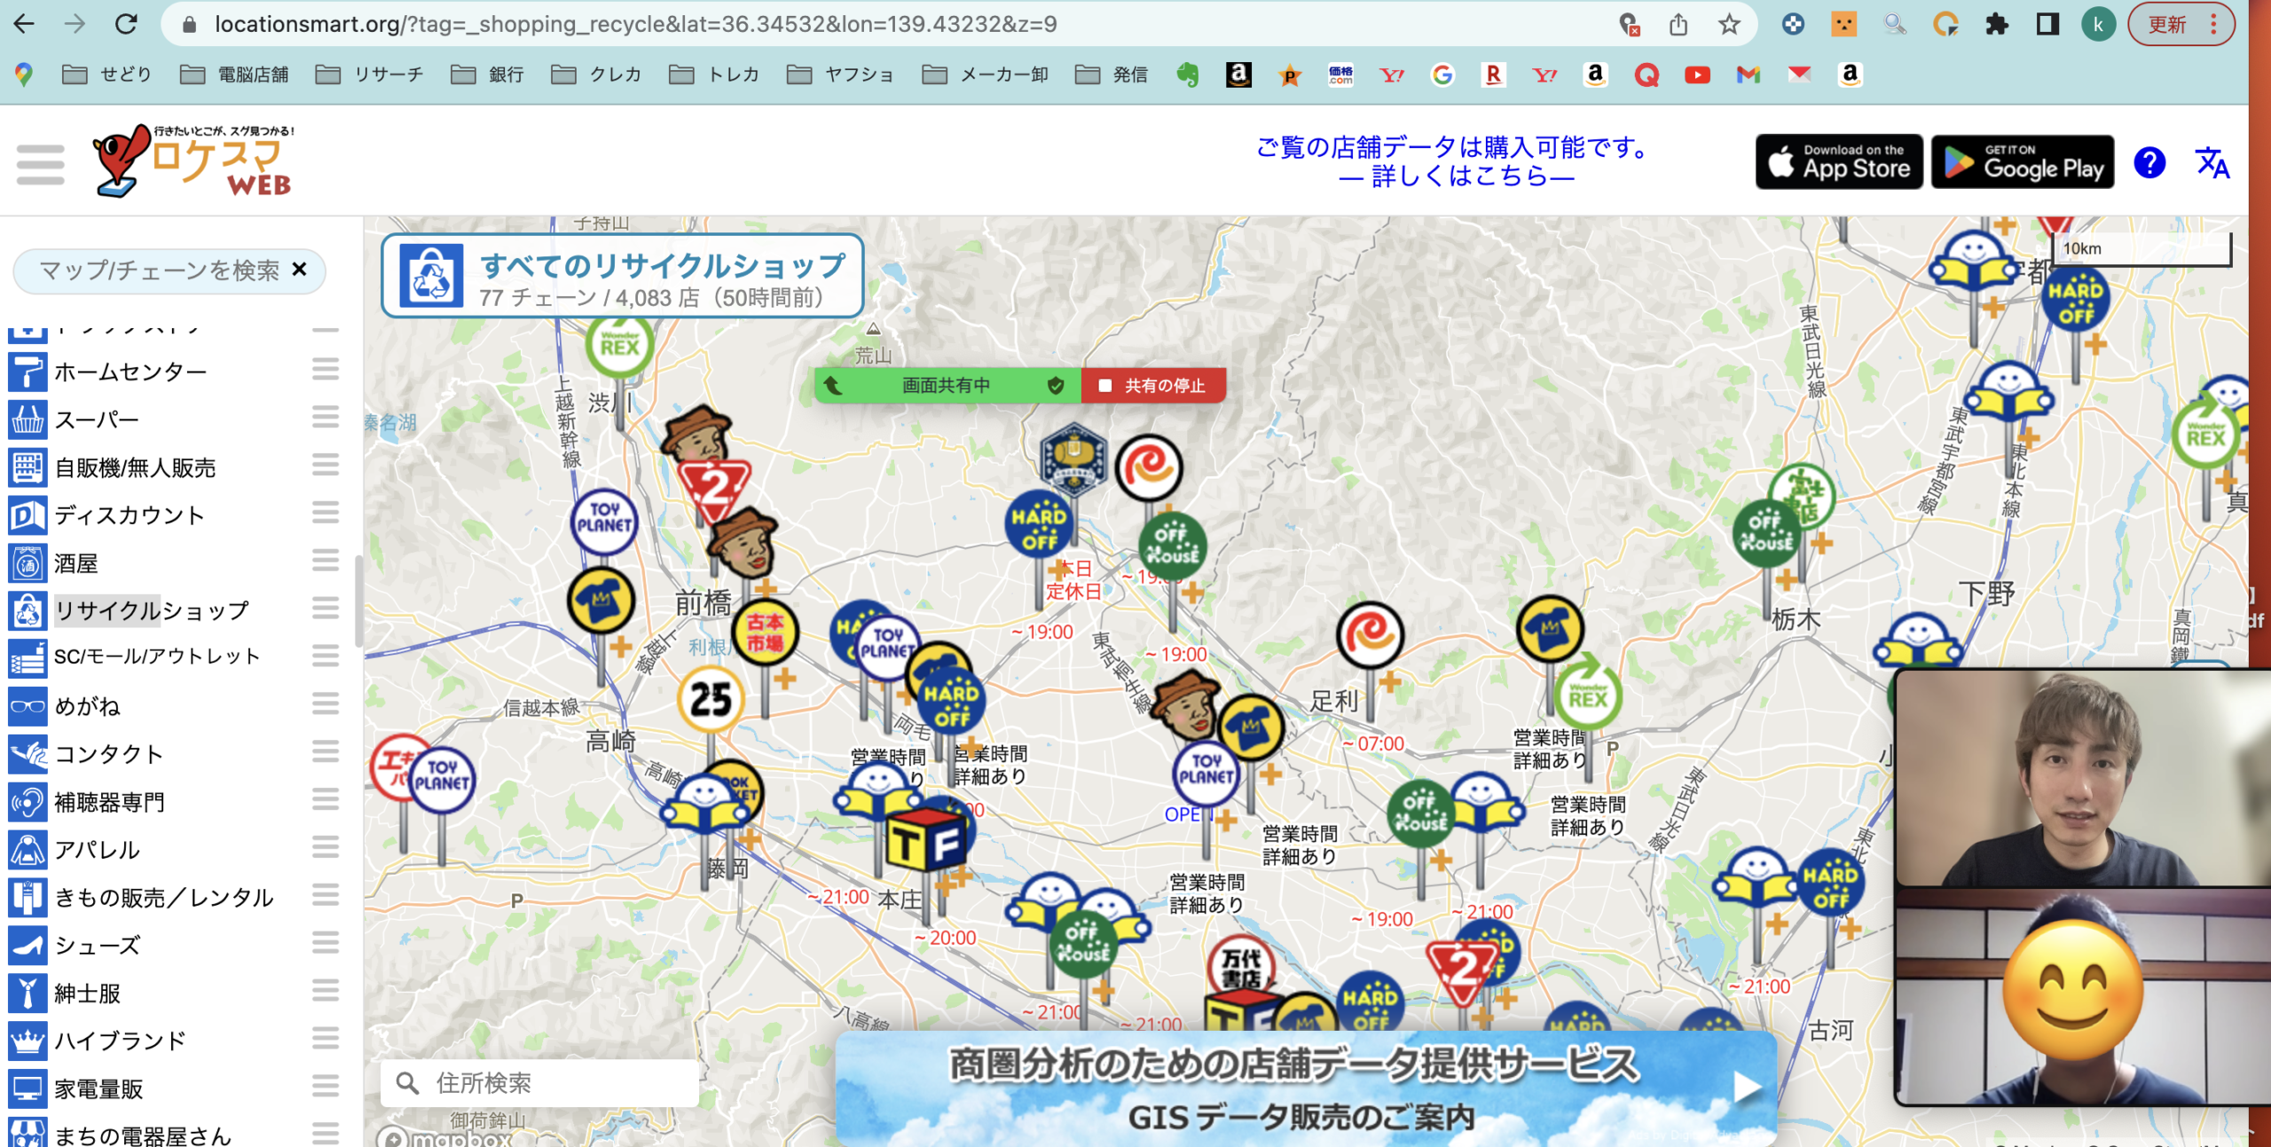Select the ホームセンター category icon
Screen dimensions: 2271x1147
(28, 372)
